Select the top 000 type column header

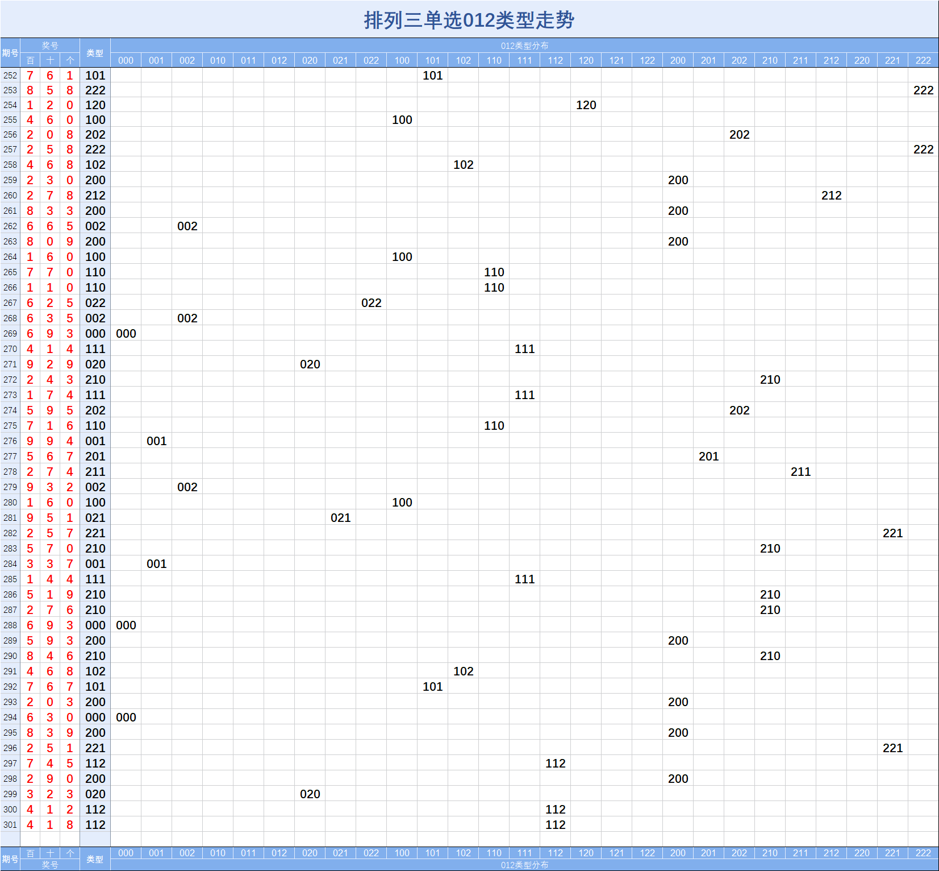pos(126,60)
